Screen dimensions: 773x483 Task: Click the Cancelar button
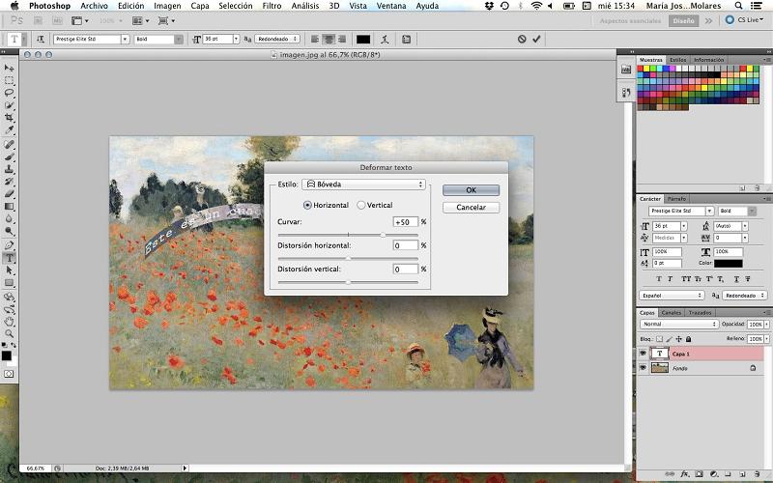pos(471,208)
